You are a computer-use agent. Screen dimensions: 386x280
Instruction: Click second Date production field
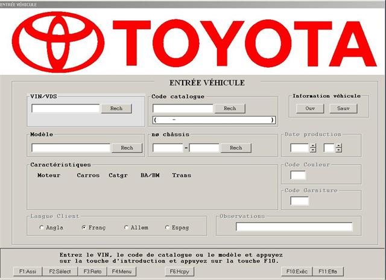pos(329,148)
